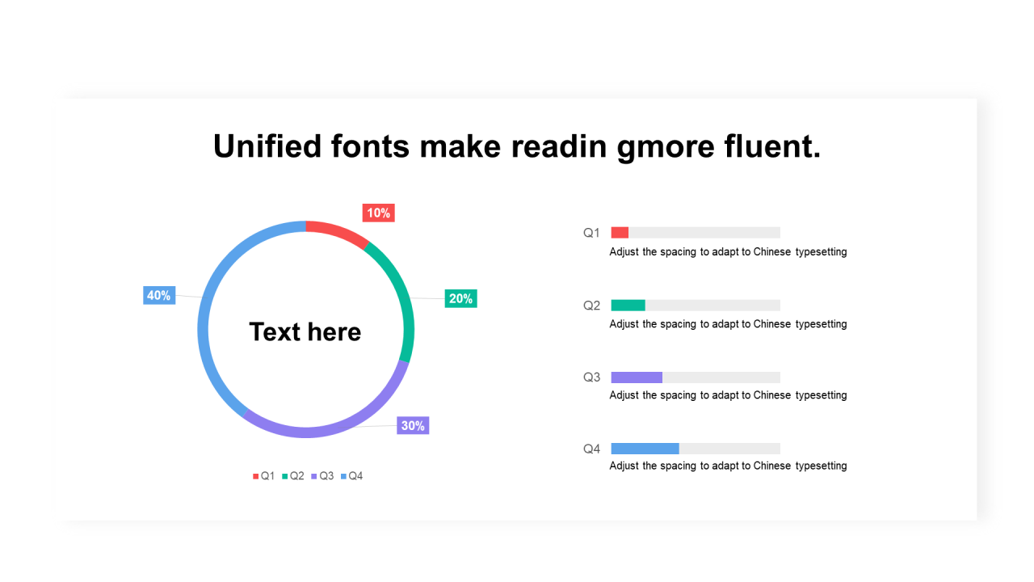
Task: Select the Q4 legend entry below the chart
Action: tap(352, 476)
